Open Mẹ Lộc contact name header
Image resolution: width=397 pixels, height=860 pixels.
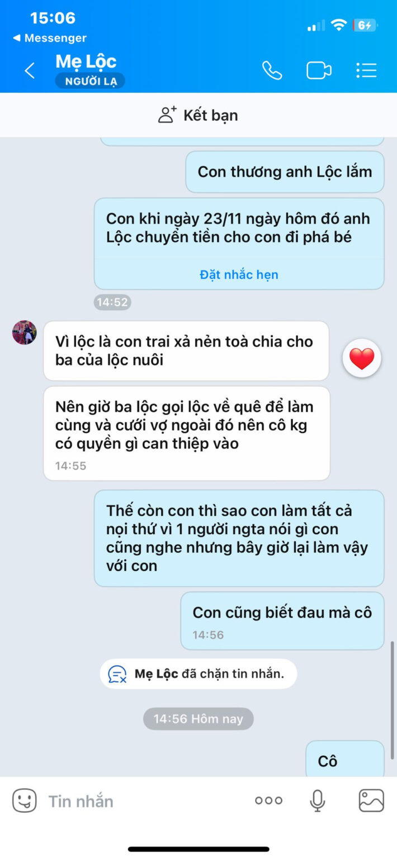(86, 61)
